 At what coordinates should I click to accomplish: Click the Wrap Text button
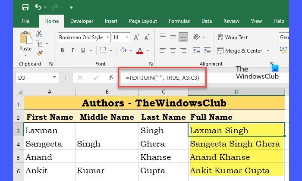click(233, 37)
